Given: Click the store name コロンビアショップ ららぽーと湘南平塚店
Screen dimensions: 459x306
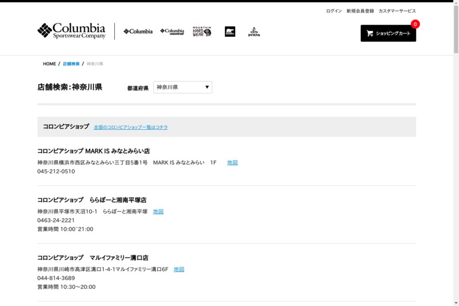Looking at the screenshot, I should (92, 200).
